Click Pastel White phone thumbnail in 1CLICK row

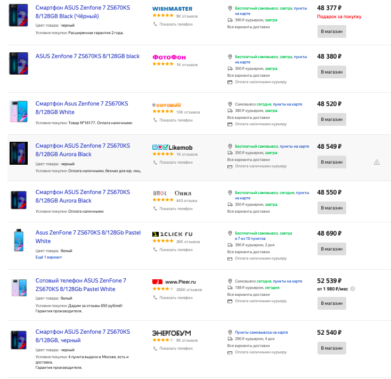tap(18, 240)
